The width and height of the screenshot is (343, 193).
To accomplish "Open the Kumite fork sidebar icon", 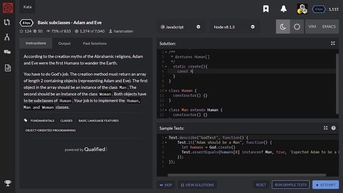I will 7,37.
